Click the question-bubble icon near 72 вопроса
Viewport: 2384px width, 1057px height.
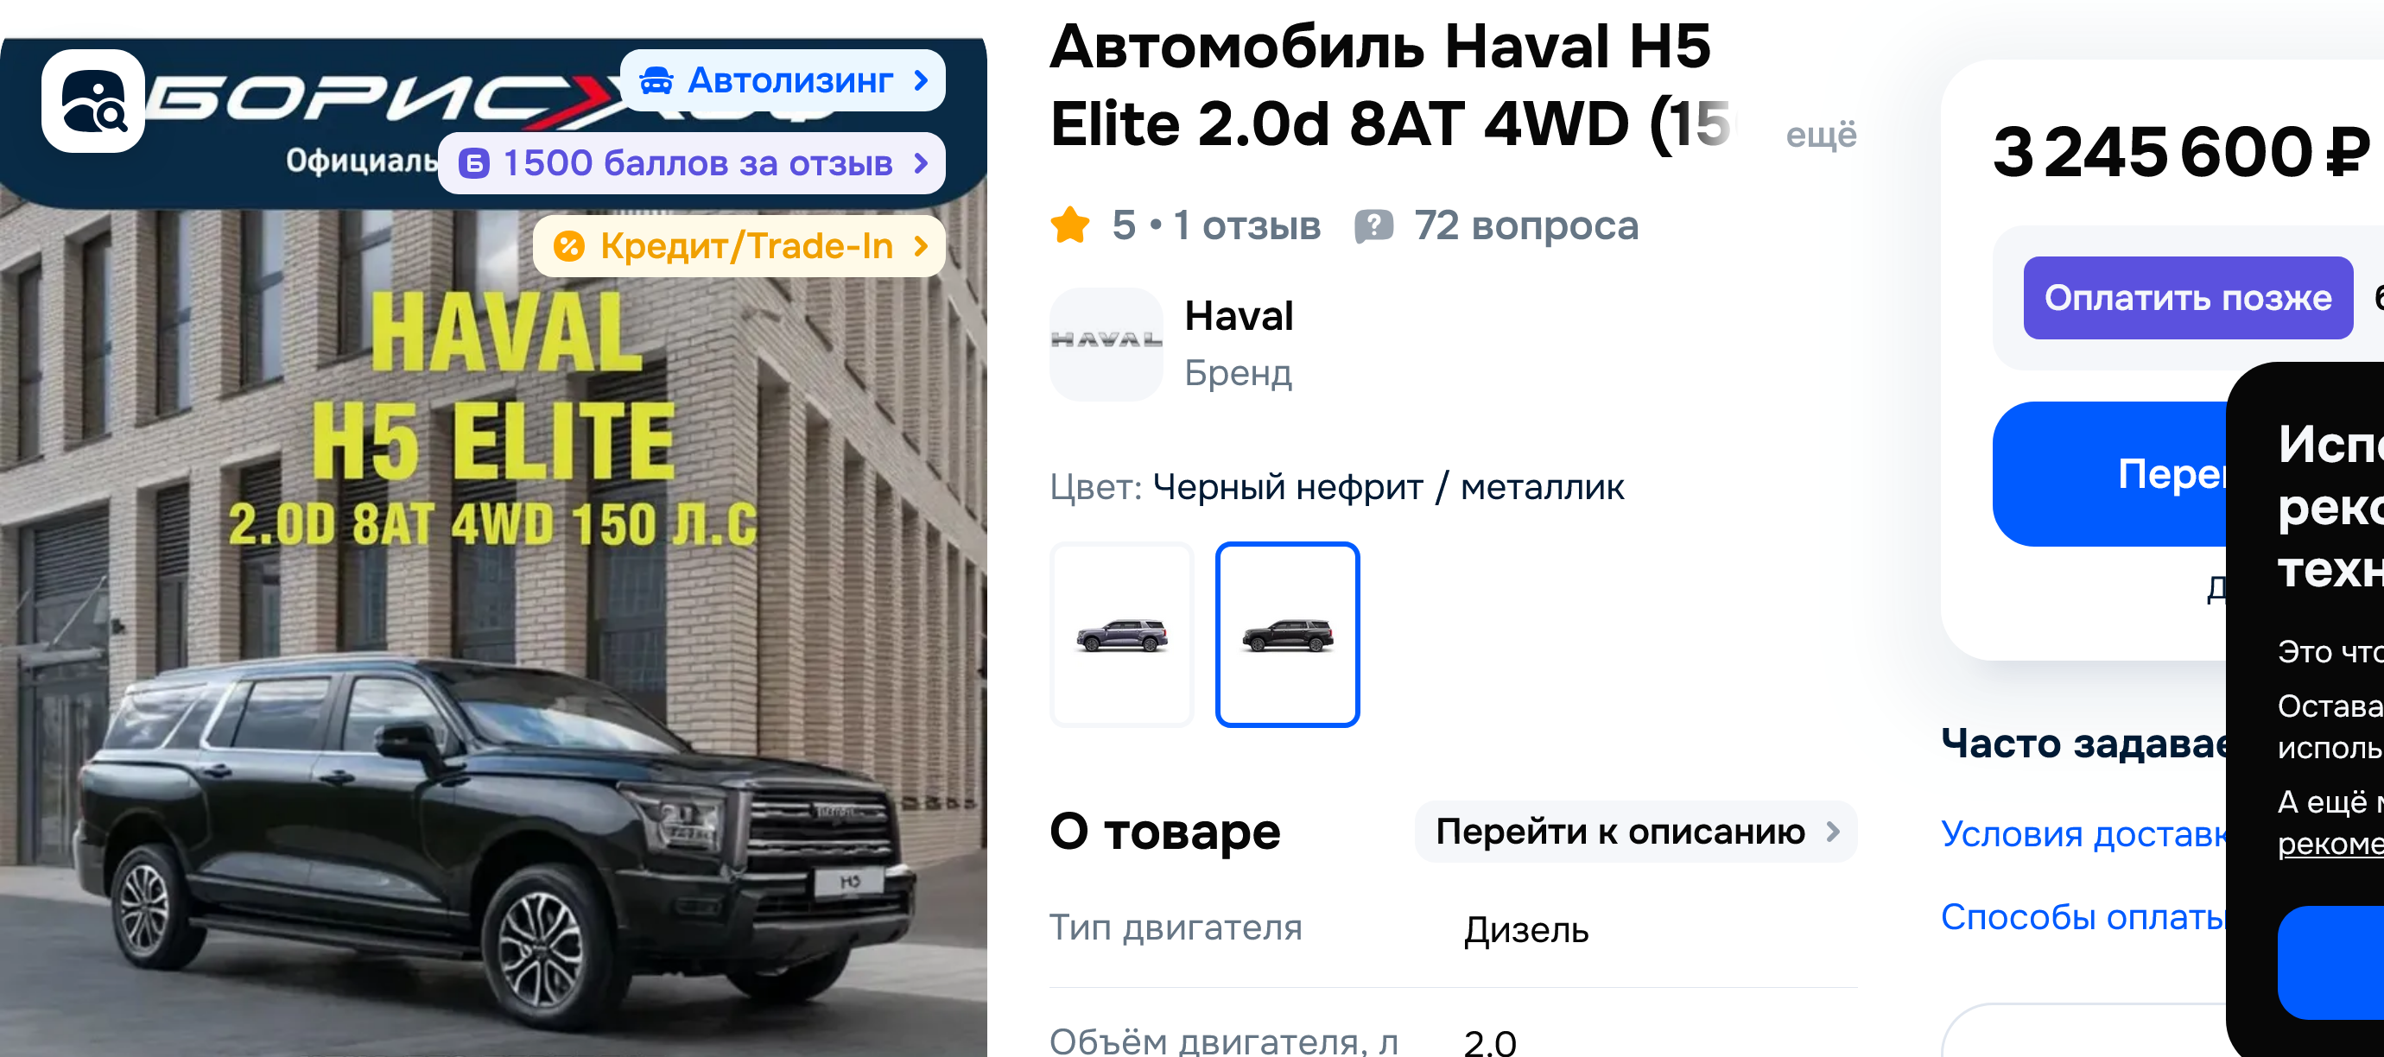tap(1373, 226)
